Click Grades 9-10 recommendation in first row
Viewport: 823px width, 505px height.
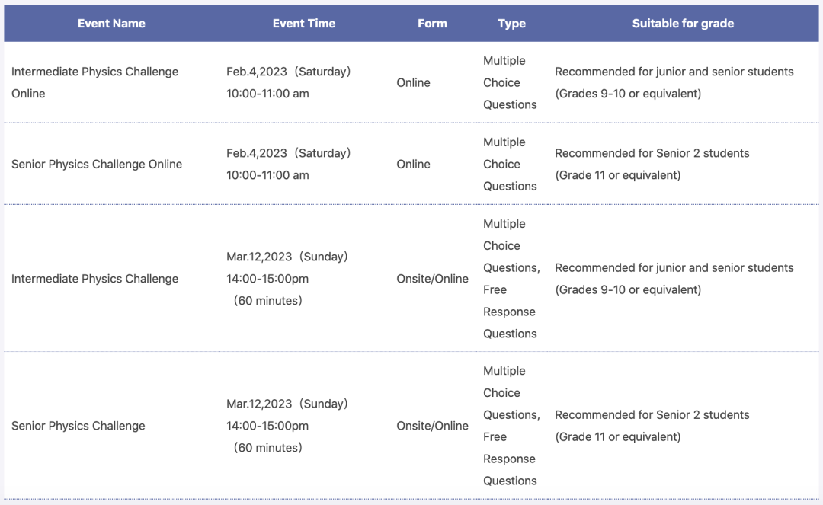click(674, 82)
